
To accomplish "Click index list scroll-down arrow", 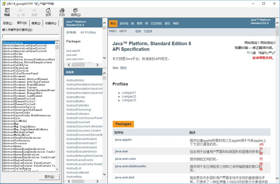I will click(x=57, y=169).
